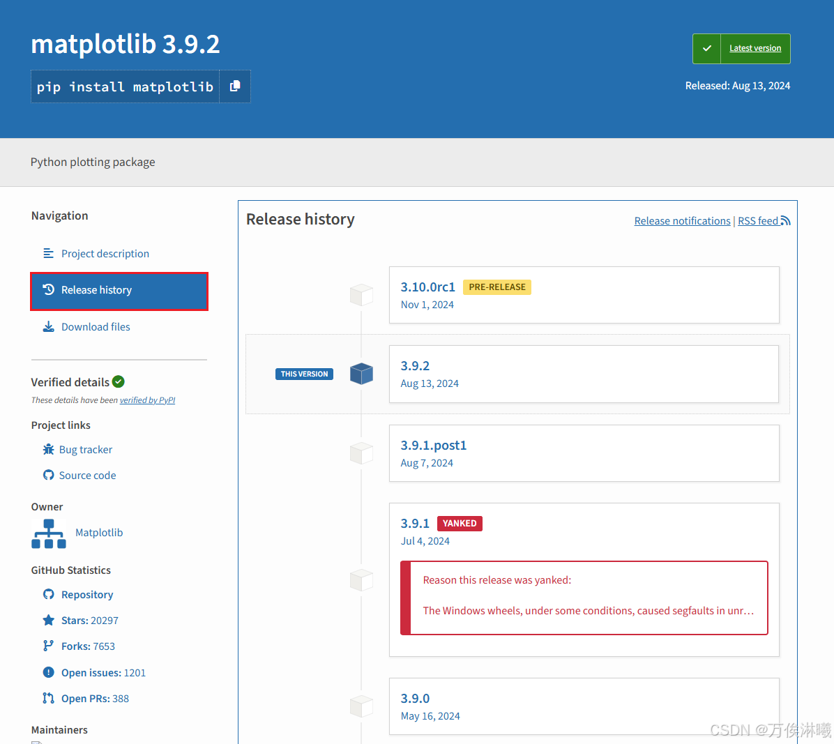Screen dimensions: 834x744
Task: Click the Forks: 7653 statistic
Action: point(88,646)
